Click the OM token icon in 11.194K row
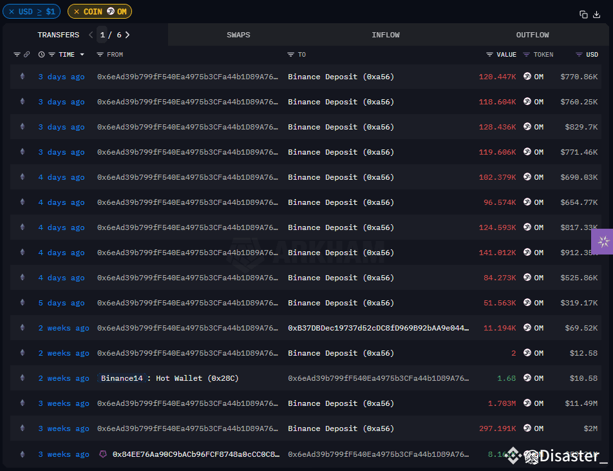This screenshot has width=613, height=471. click(x=527, y=327)
